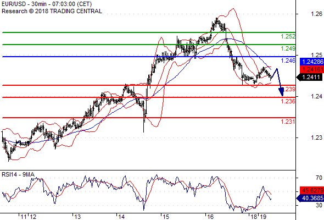Click the 16 date marker on time axis
This screenshot has width=324, height=220.
coord(210,217)
